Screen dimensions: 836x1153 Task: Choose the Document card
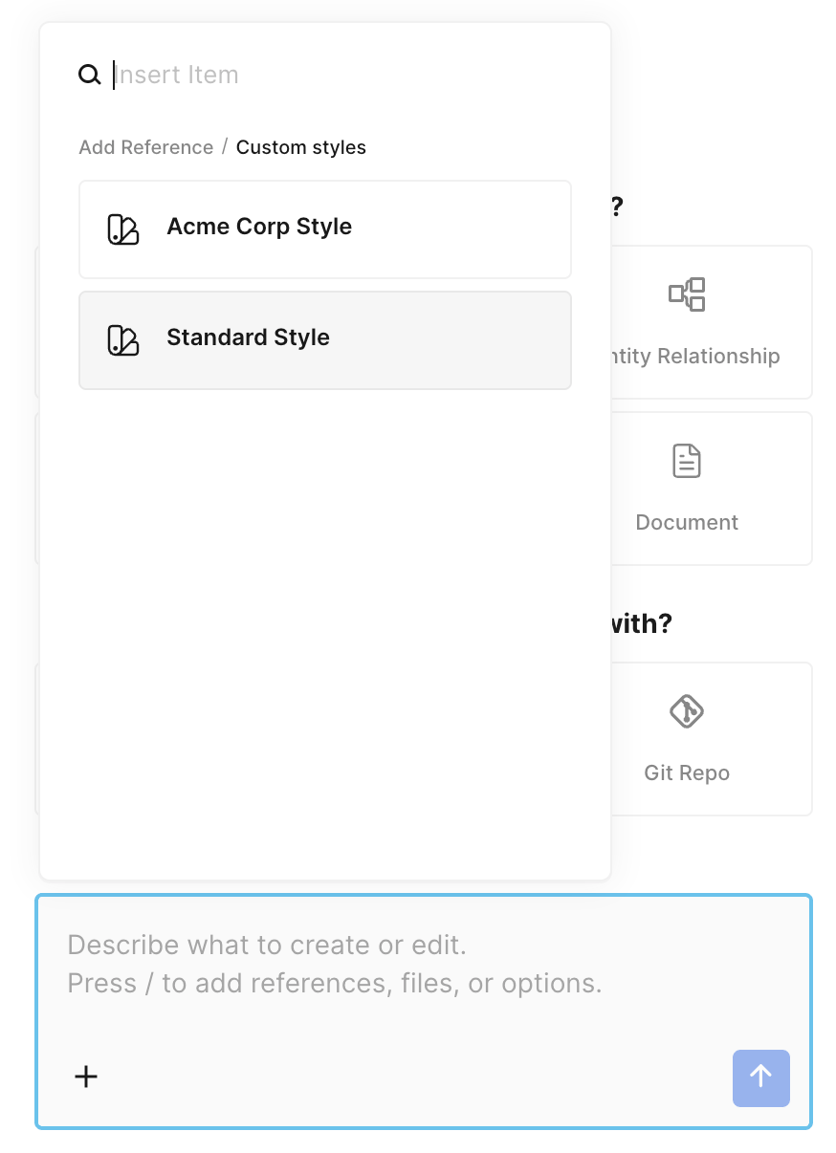[711, 489]
